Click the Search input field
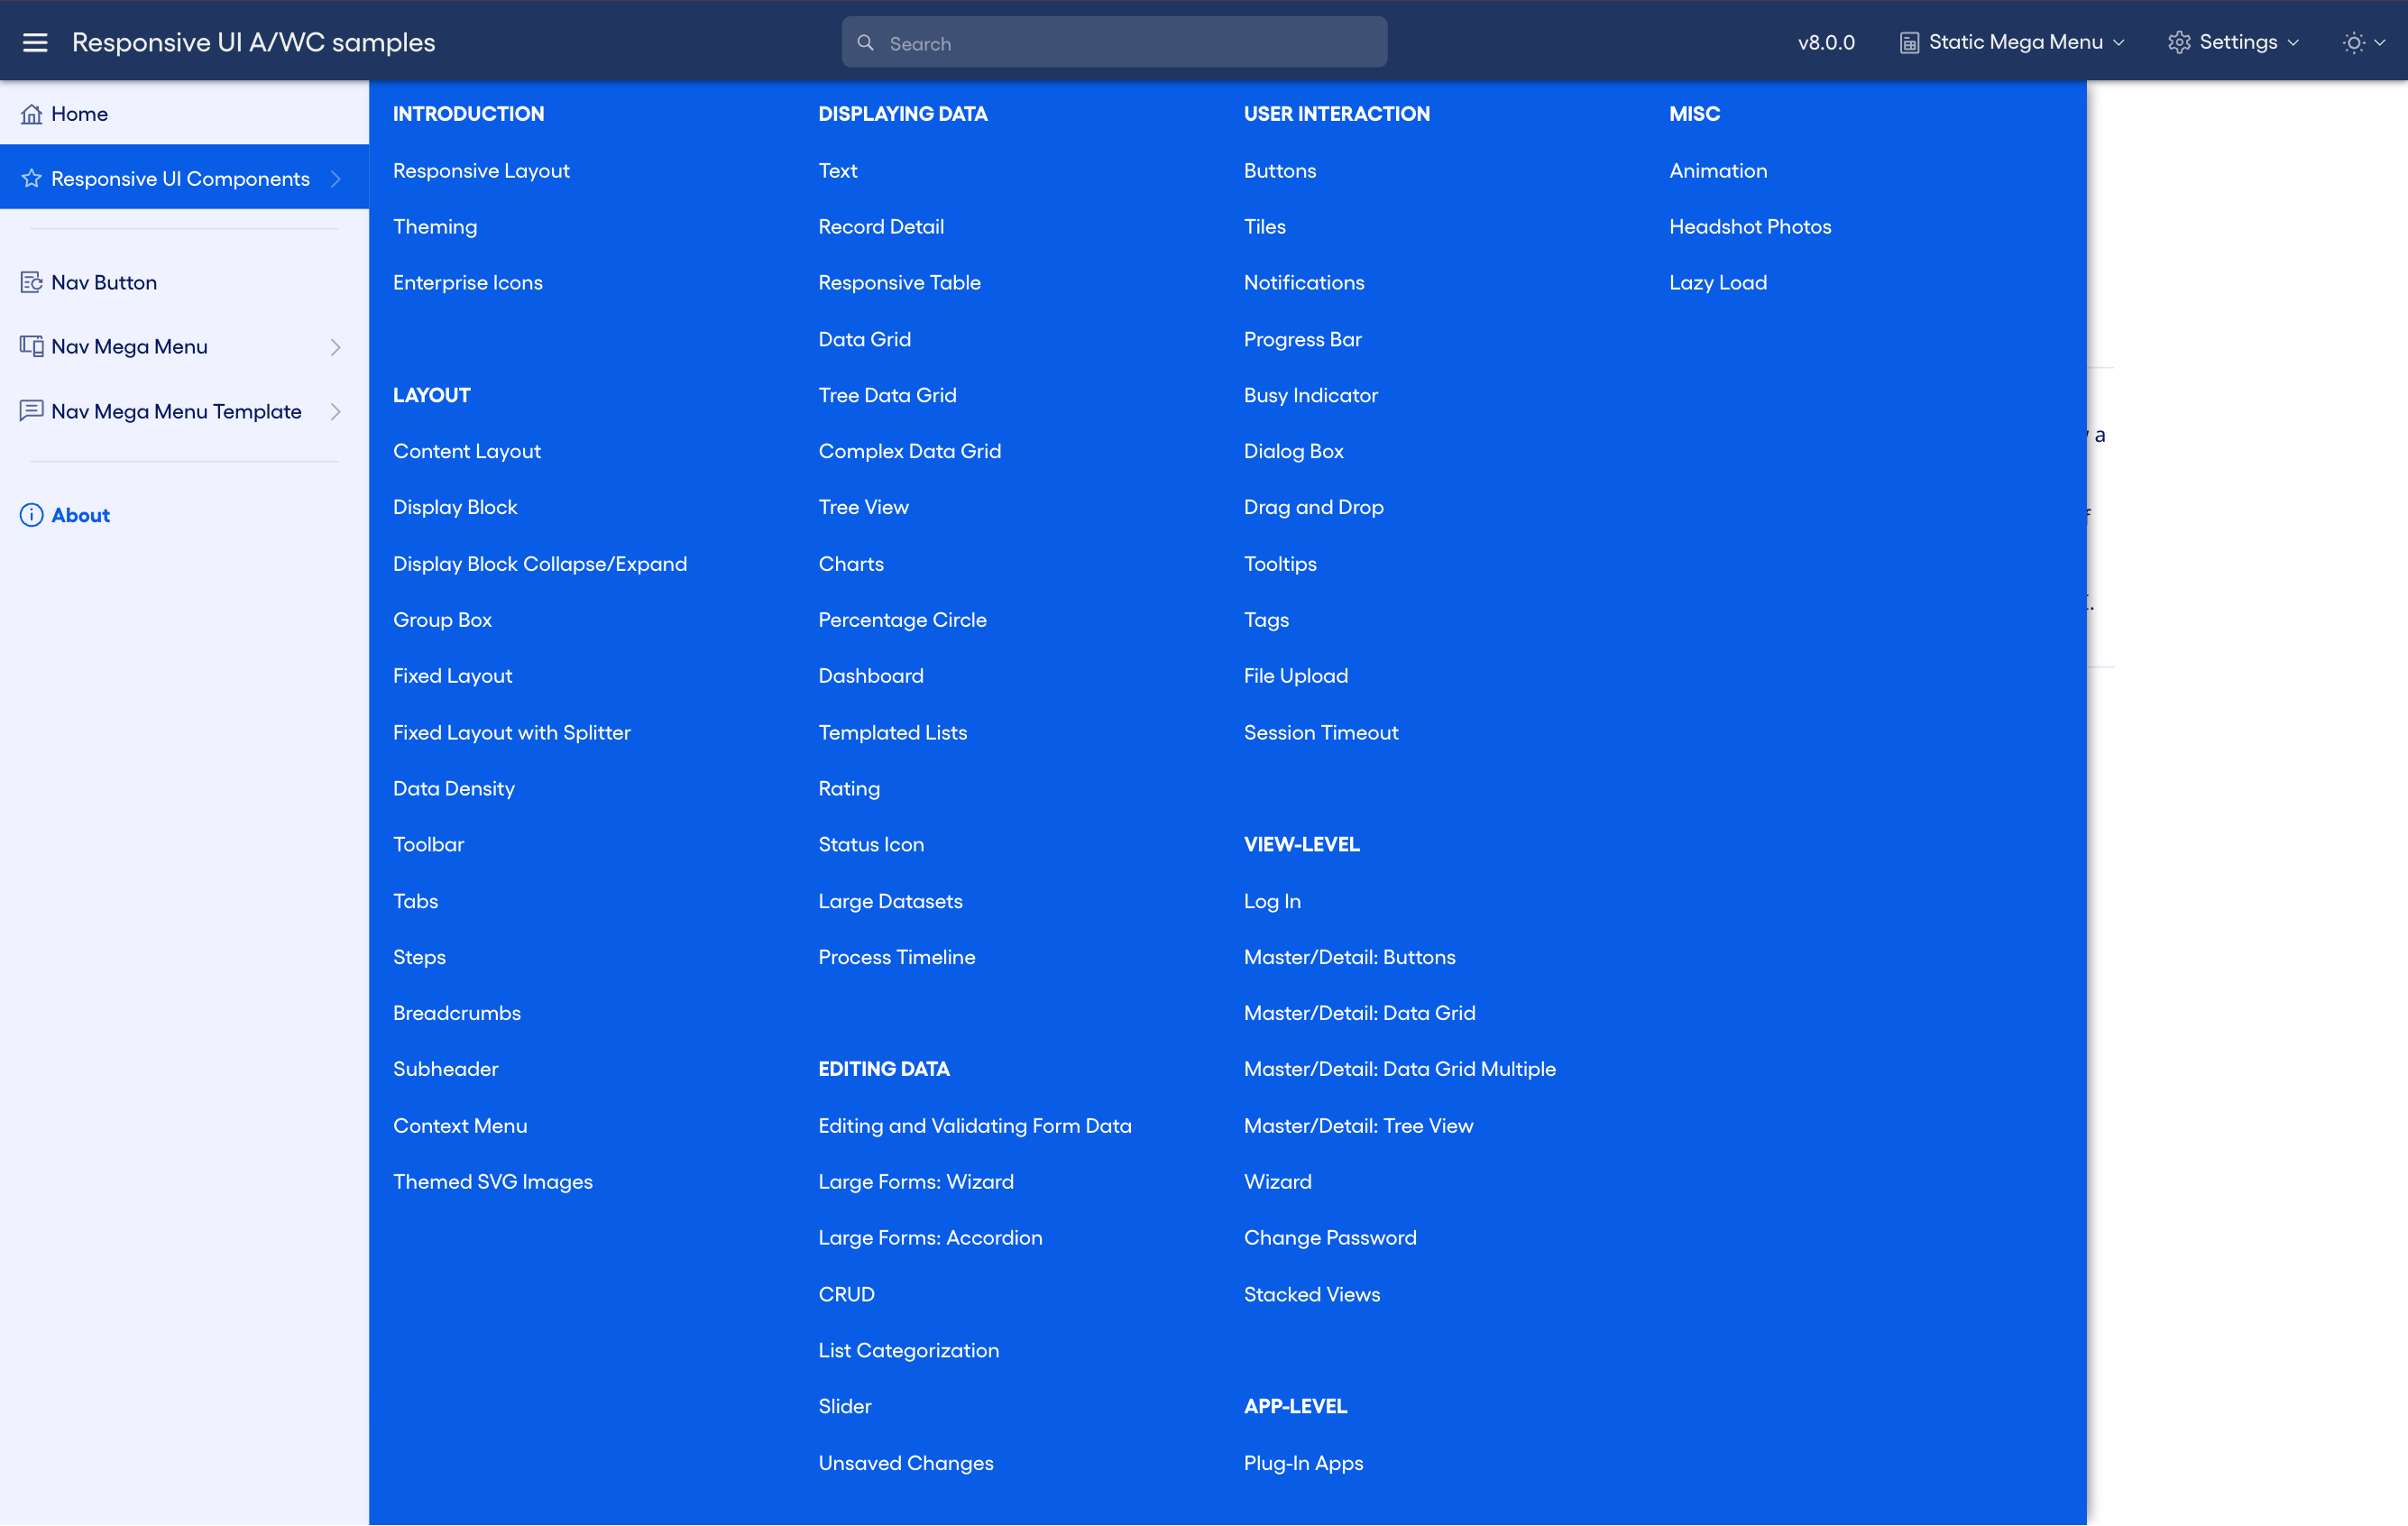The width and height of the screenshot is (2408, 1526). [x=1113, y=42]
